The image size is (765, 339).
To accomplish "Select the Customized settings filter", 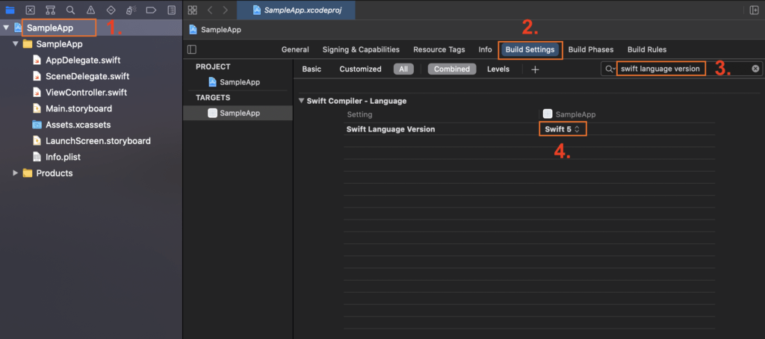I will (x=361, y=69).
